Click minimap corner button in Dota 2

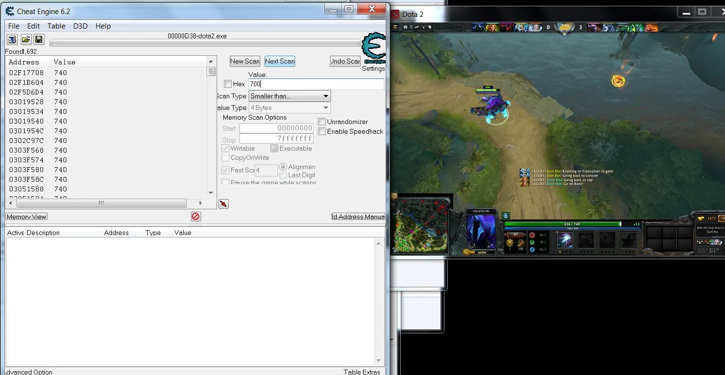[x=394, y=196]
